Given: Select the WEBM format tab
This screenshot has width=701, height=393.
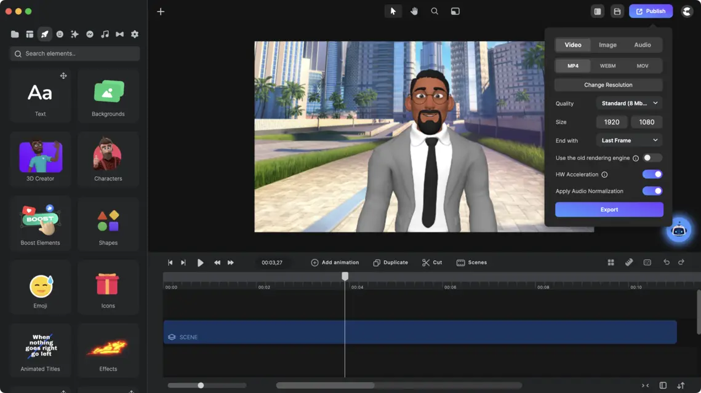Looking at the screenshot, I should [x=607, y=66].
